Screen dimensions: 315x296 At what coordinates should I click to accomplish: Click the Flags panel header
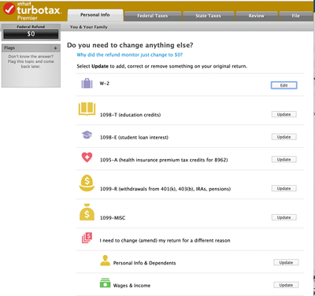(x=31, y=48)
